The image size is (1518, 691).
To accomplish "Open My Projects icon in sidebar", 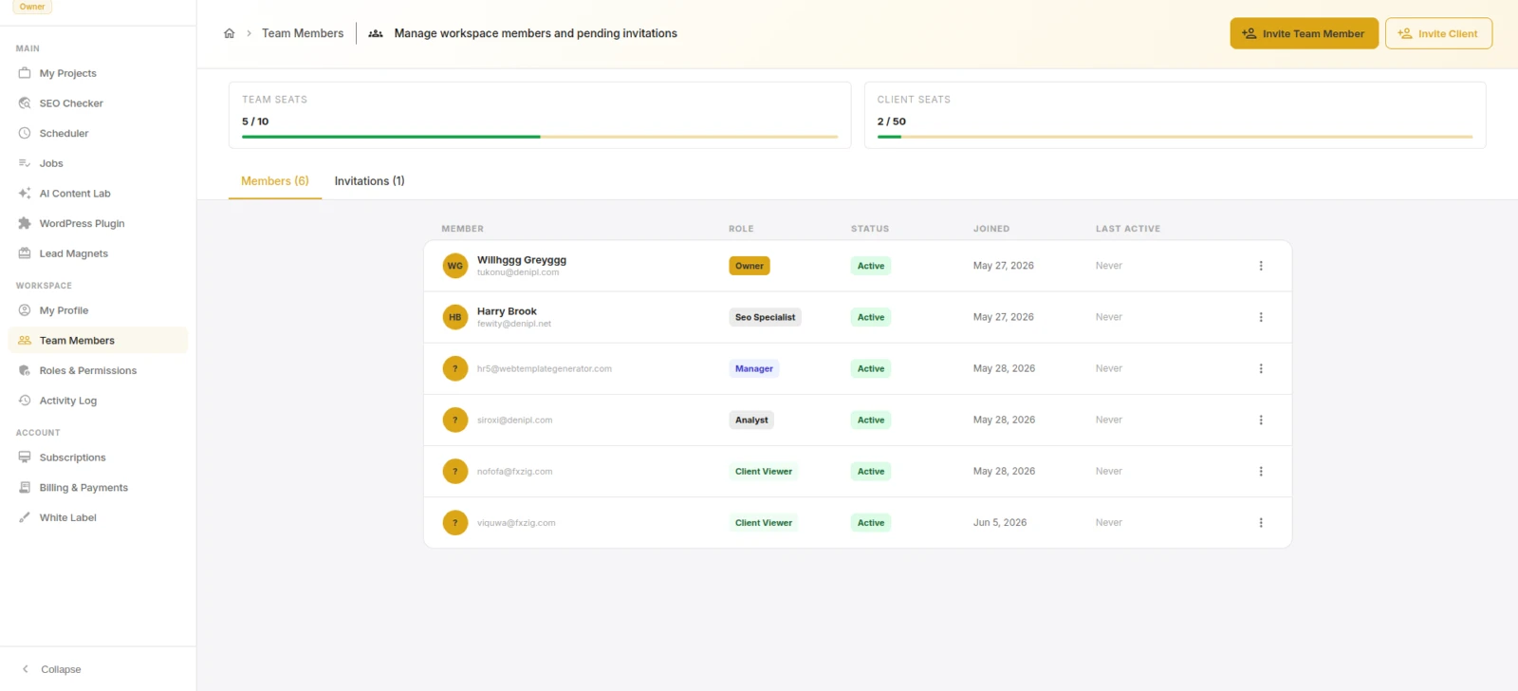I will point(25,73).
